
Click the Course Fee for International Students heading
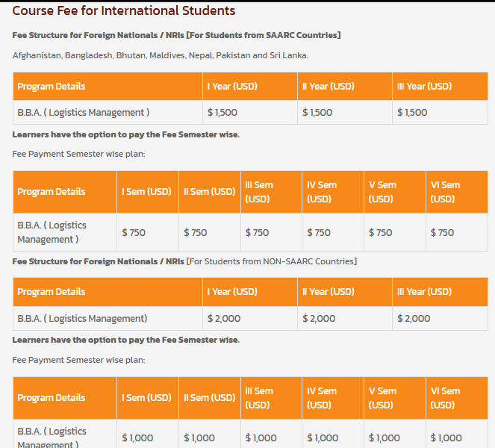124,11
